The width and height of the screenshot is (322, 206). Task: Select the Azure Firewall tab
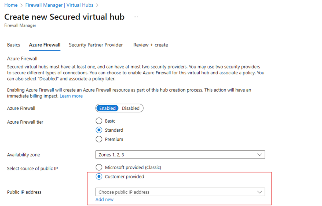click(45, 45)
